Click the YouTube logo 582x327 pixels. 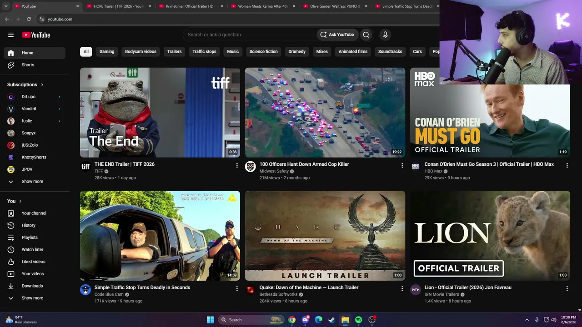[36, 35]
